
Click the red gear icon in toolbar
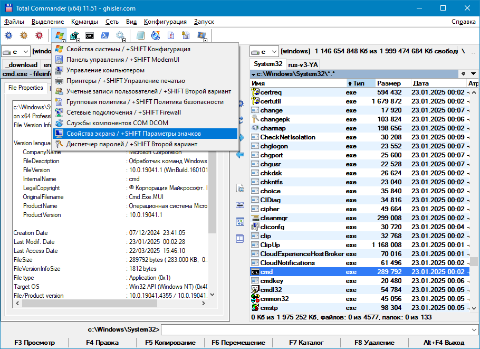[x=39, y=36]
